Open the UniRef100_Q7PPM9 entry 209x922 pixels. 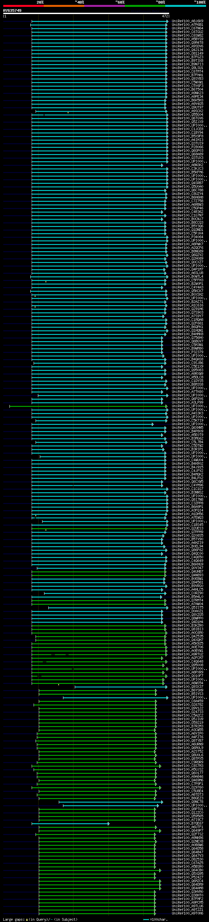[x=187, y=532]
